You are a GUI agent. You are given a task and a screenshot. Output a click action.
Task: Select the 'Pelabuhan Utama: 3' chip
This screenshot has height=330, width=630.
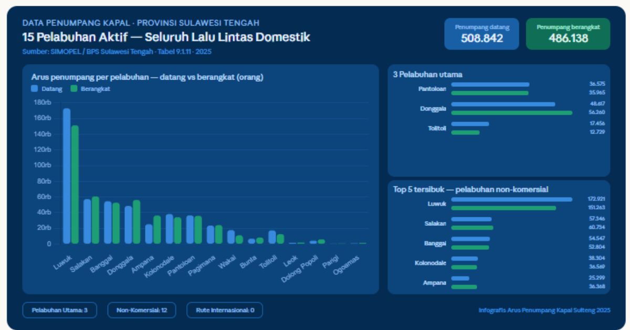coord(59,310)
